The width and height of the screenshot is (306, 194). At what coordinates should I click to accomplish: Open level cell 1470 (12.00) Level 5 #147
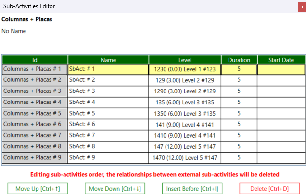pos(185,157)
